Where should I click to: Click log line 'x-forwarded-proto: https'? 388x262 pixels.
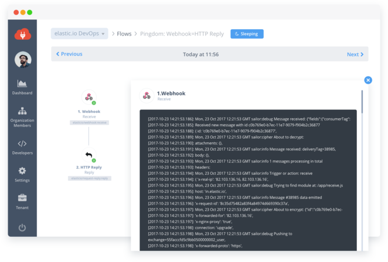(195, 246)
